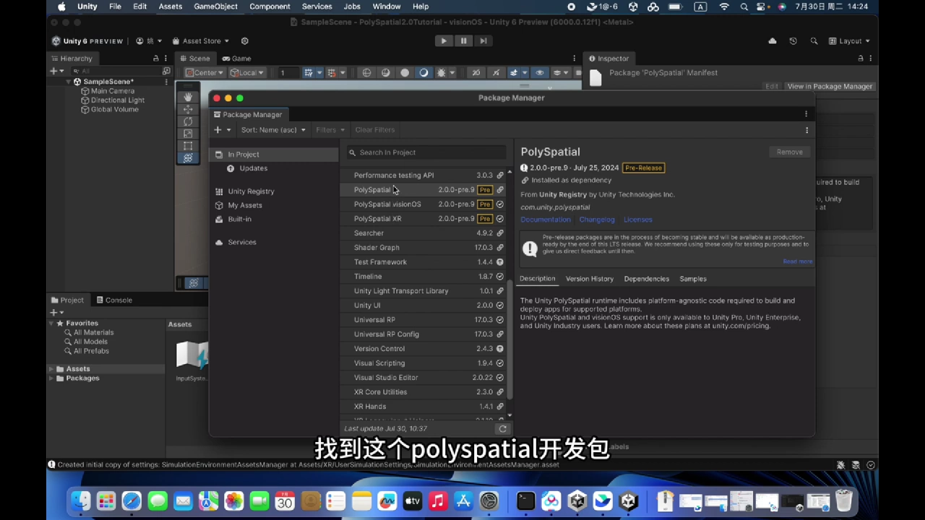Open the Component menu
This screenshot has height=520, width=925.
pos(270,6)
